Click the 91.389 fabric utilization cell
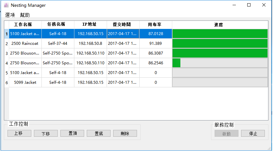 tap(156, 44)
